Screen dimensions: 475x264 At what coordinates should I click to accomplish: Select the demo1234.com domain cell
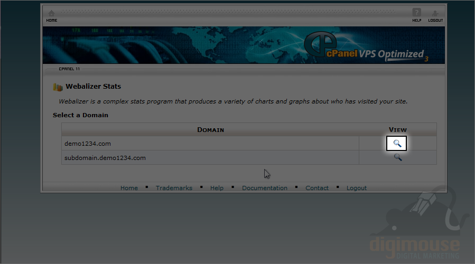[x=210, y=144]
